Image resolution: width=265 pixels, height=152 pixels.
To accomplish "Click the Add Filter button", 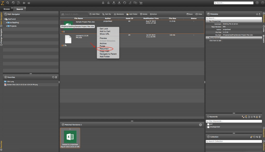I will point(94,14).
